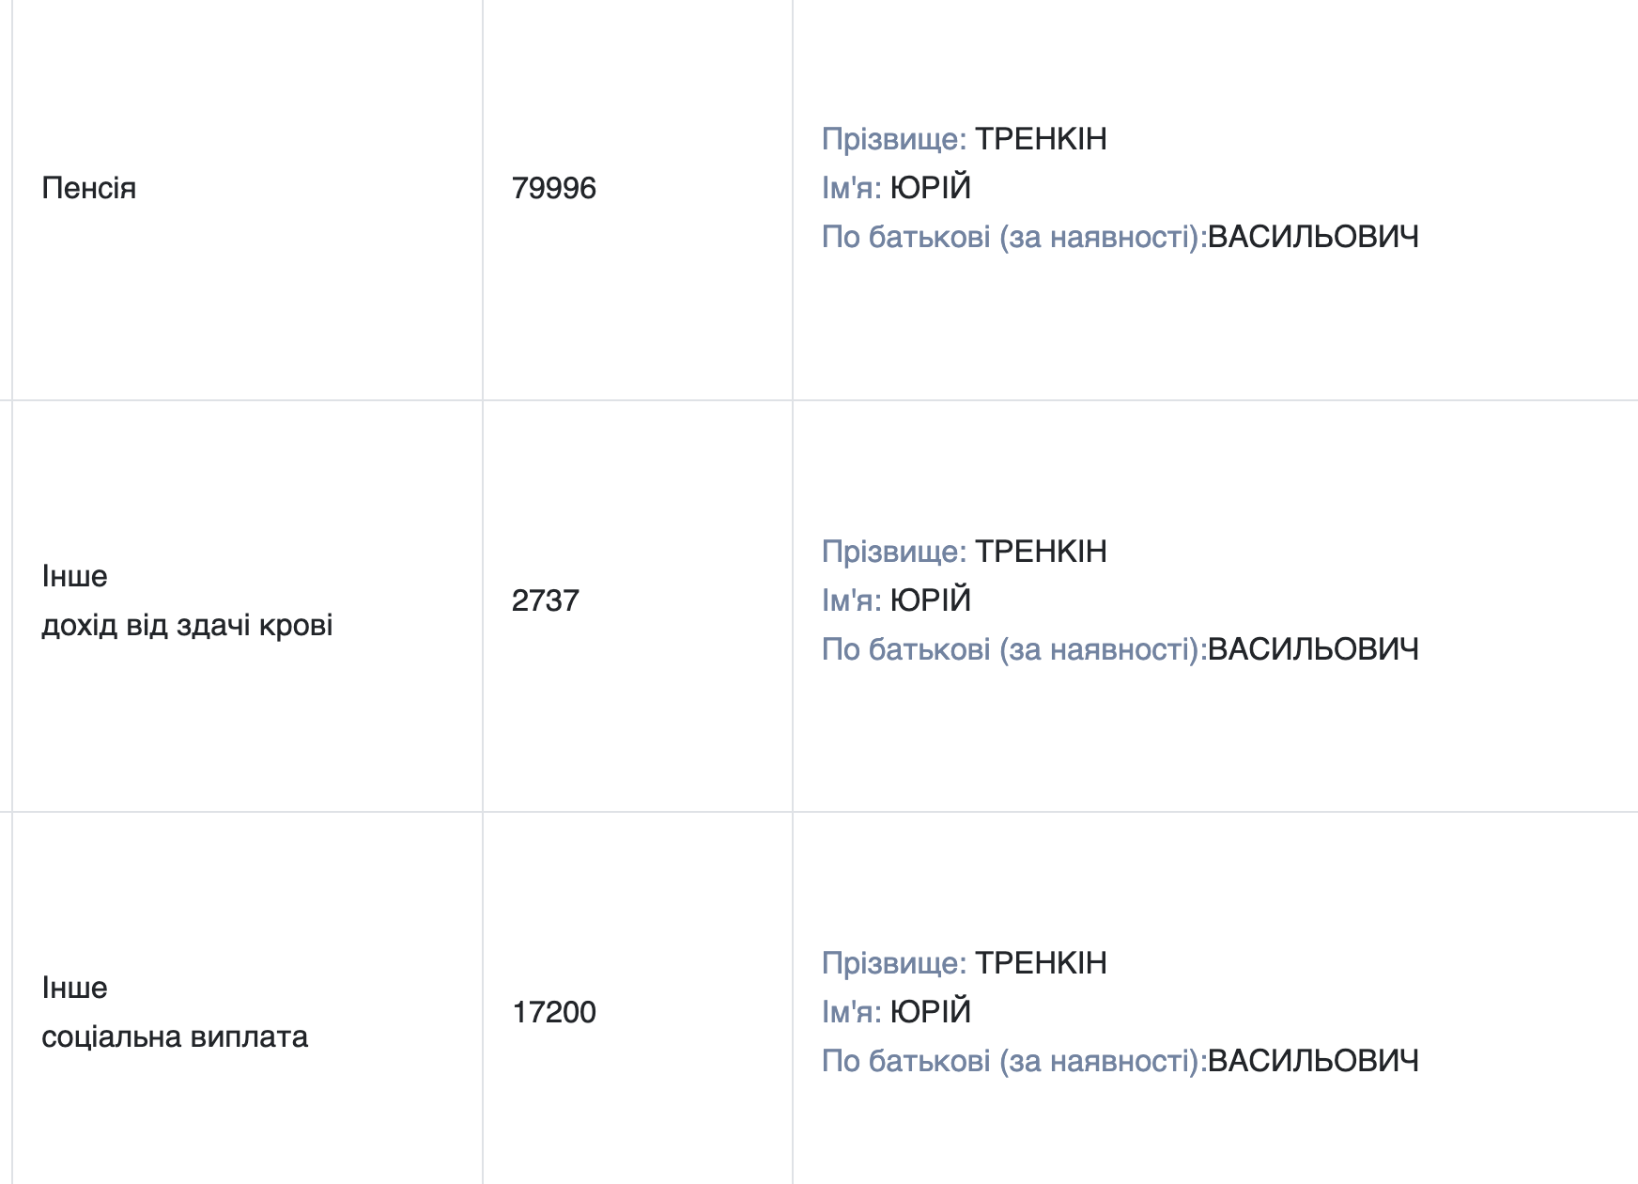Click surname ТРЕНКІН in the social payment row
1638x1184 pixels.
coord(1041,963)
